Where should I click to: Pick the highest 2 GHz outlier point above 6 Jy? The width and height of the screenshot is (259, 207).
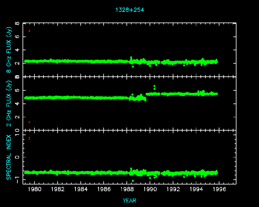(x=154, y=86)
